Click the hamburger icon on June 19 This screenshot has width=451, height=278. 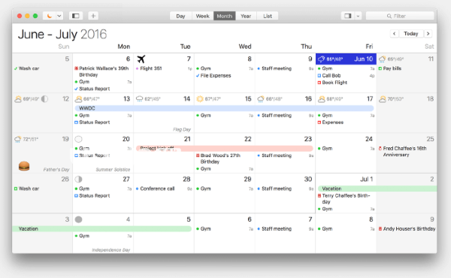pos(24,166)
